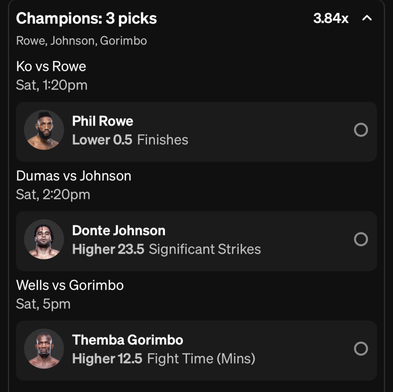Select Phil Rowe radio button
Image resolution: width=393 pixels, height=392 pixels.
pyautogui.click(x=361, y=130)
